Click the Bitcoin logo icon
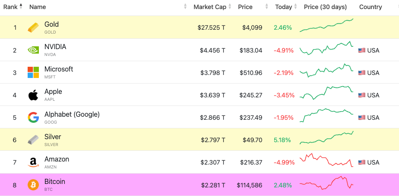Image resolution: width=399 pixels, height=196 pixels. pos(33,185)
